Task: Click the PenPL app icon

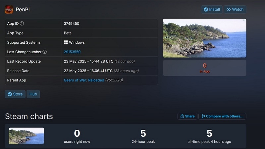Action: click(x=9, y=10)
